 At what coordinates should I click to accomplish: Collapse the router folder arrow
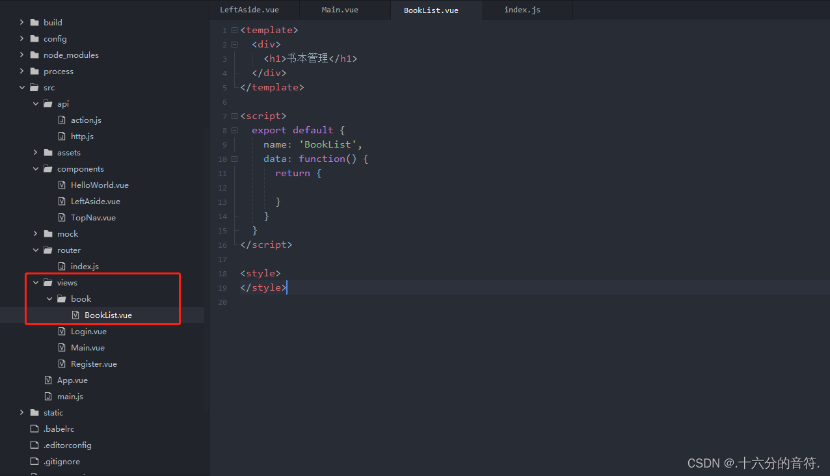(35, 250)
